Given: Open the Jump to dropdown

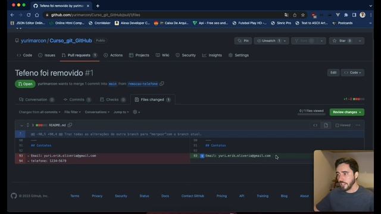Looking at the screenshot, I should coord(121,112).
